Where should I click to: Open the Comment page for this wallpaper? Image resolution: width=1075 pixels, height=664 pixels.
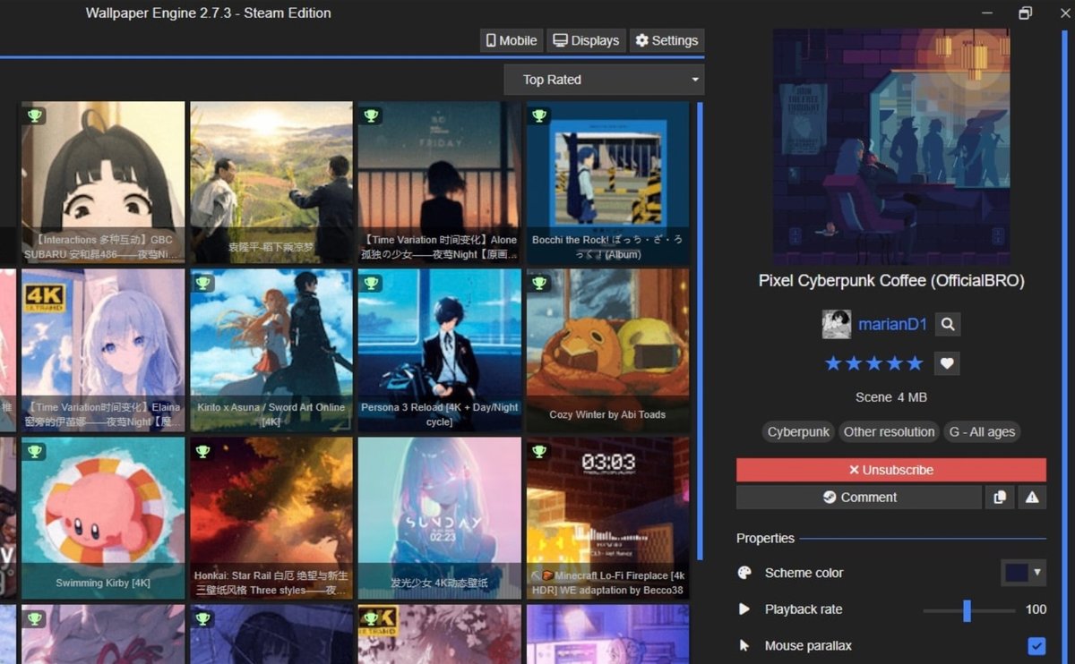pos(859,498)
